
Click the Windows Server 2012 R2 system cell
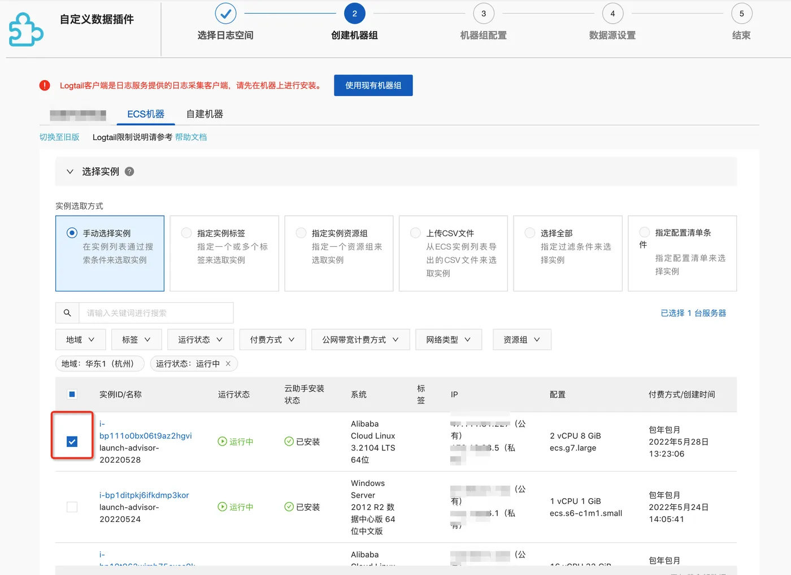(373, 507)
